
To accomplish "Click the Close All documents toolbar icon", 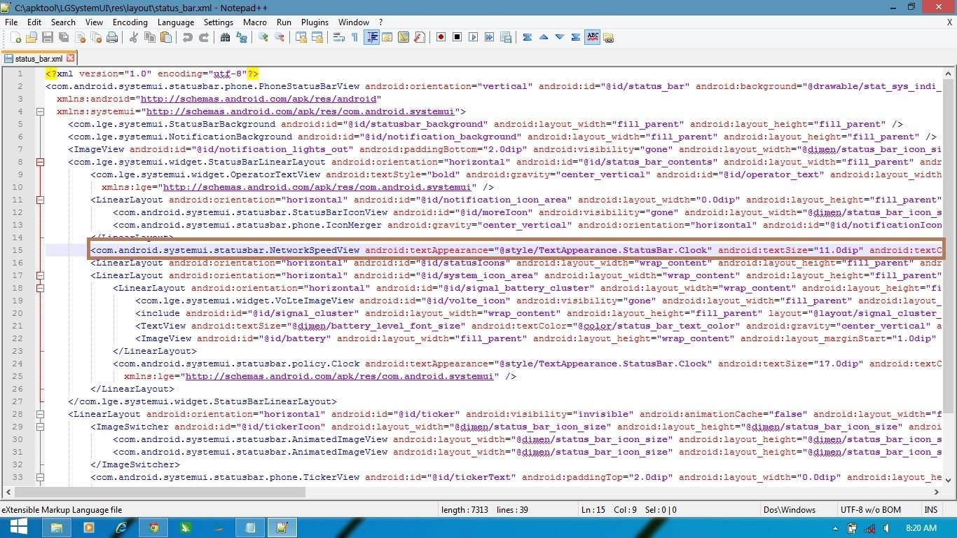I will pos(96,37).
